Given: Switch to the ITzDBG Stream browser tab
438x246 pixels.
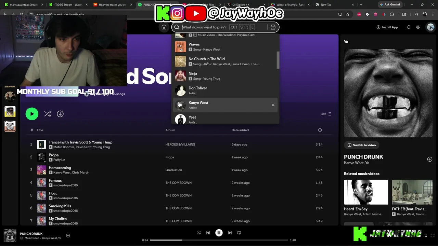Looking at the screenshot, I should pos(68,5).
